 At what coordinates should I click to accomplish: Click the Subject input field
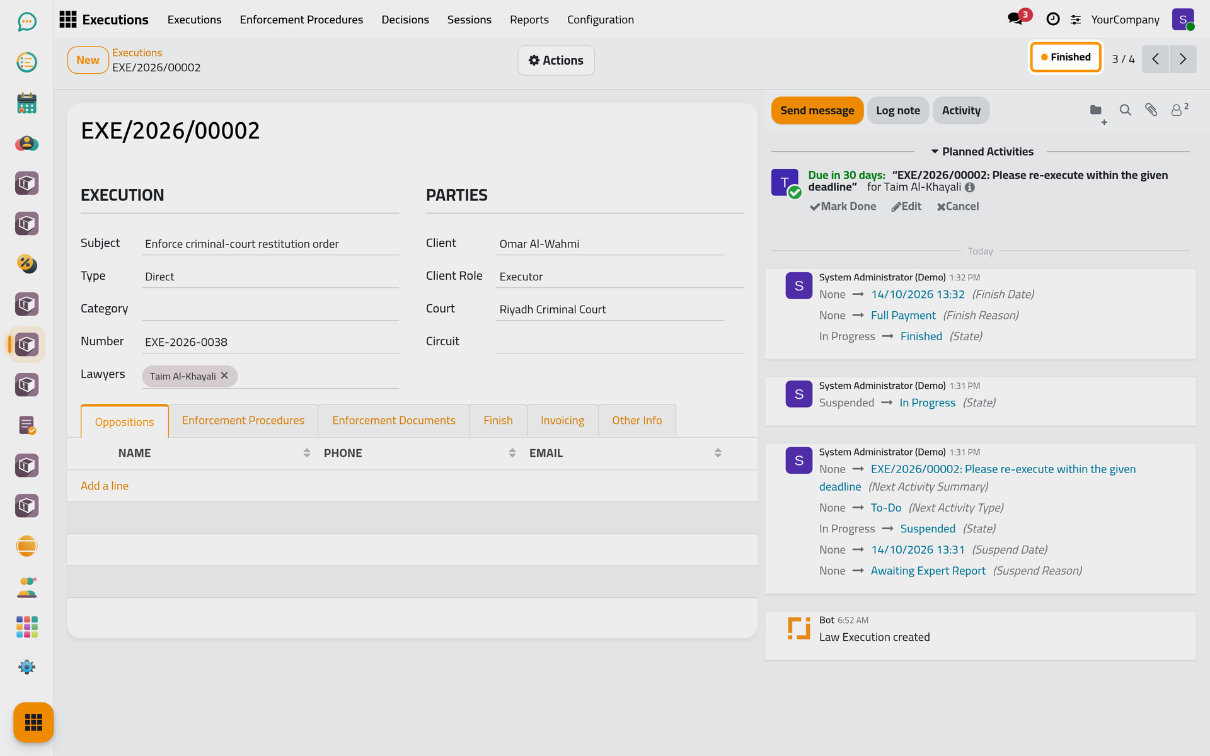click(x=270, y=244)
